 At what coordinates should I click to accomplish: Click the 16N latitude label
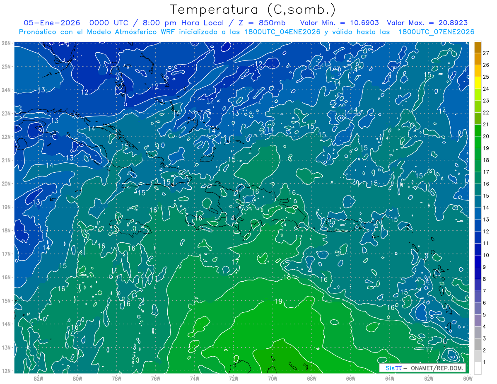click(6, 277)
